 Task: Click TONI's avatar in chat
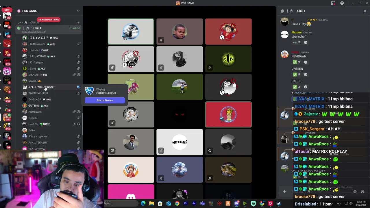[x=285, y=21]
